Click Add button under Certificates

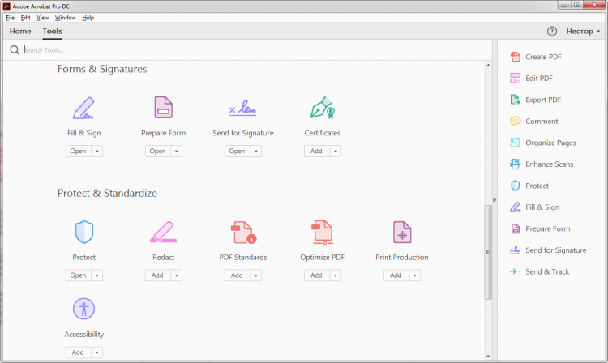317,151
